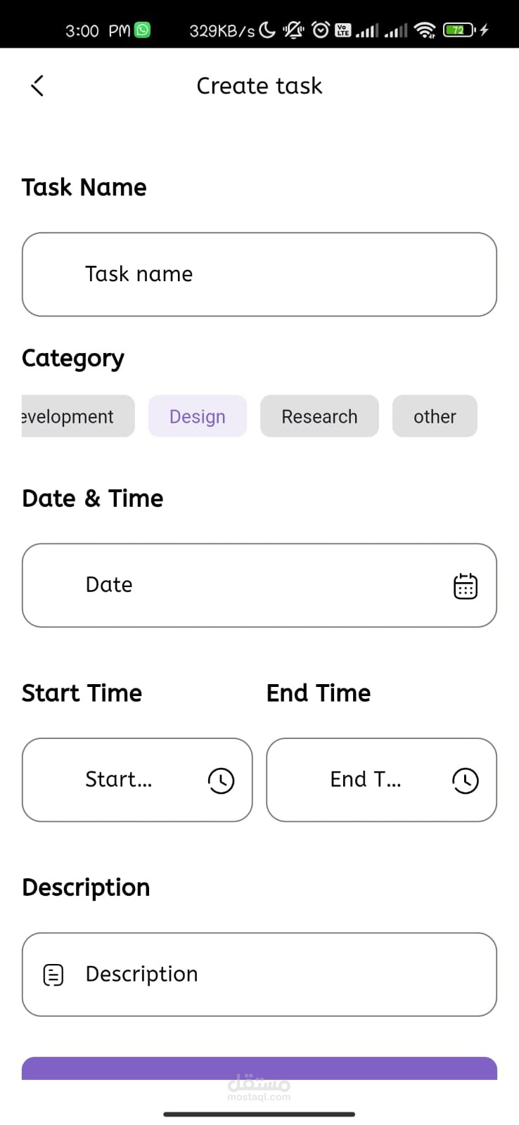Tap the WhatsApp status bar icon
This screenshot has width=519, height=1125.
coord(143,30)
